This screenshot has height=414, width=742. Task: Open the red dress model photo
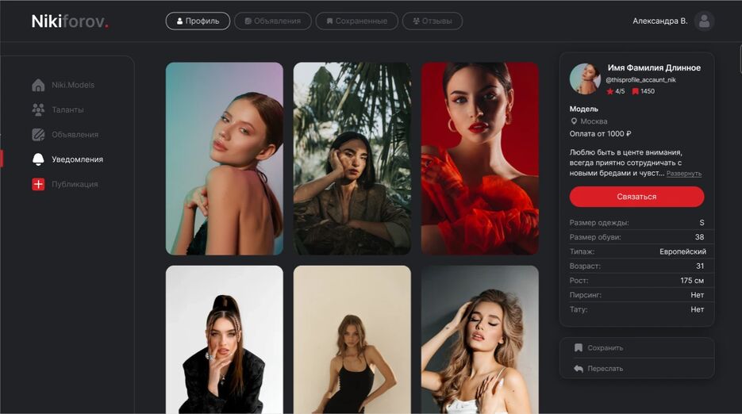(x=479, y=159)
